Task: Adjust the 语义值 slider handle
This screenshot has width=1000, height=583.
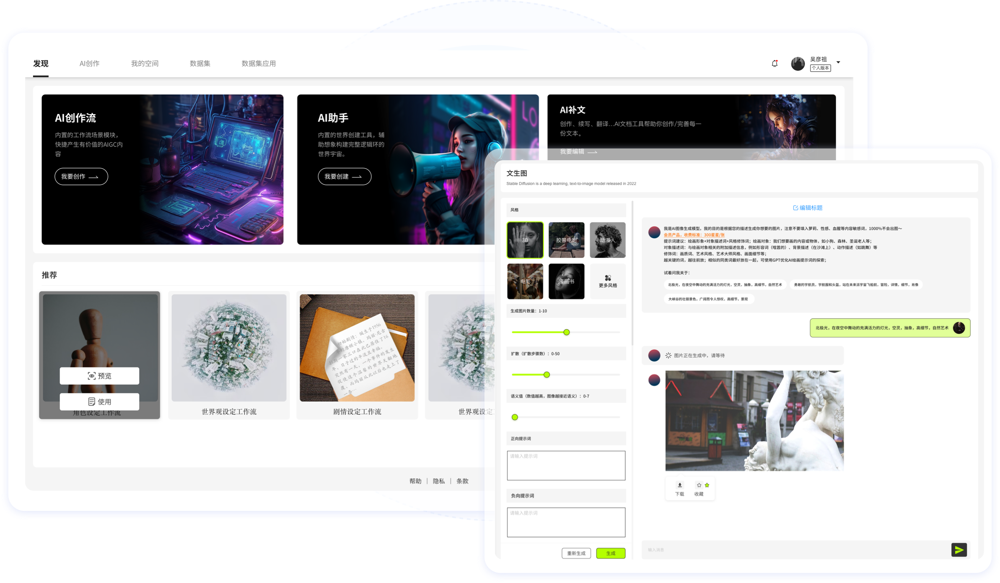Action: tap(515, 417)
